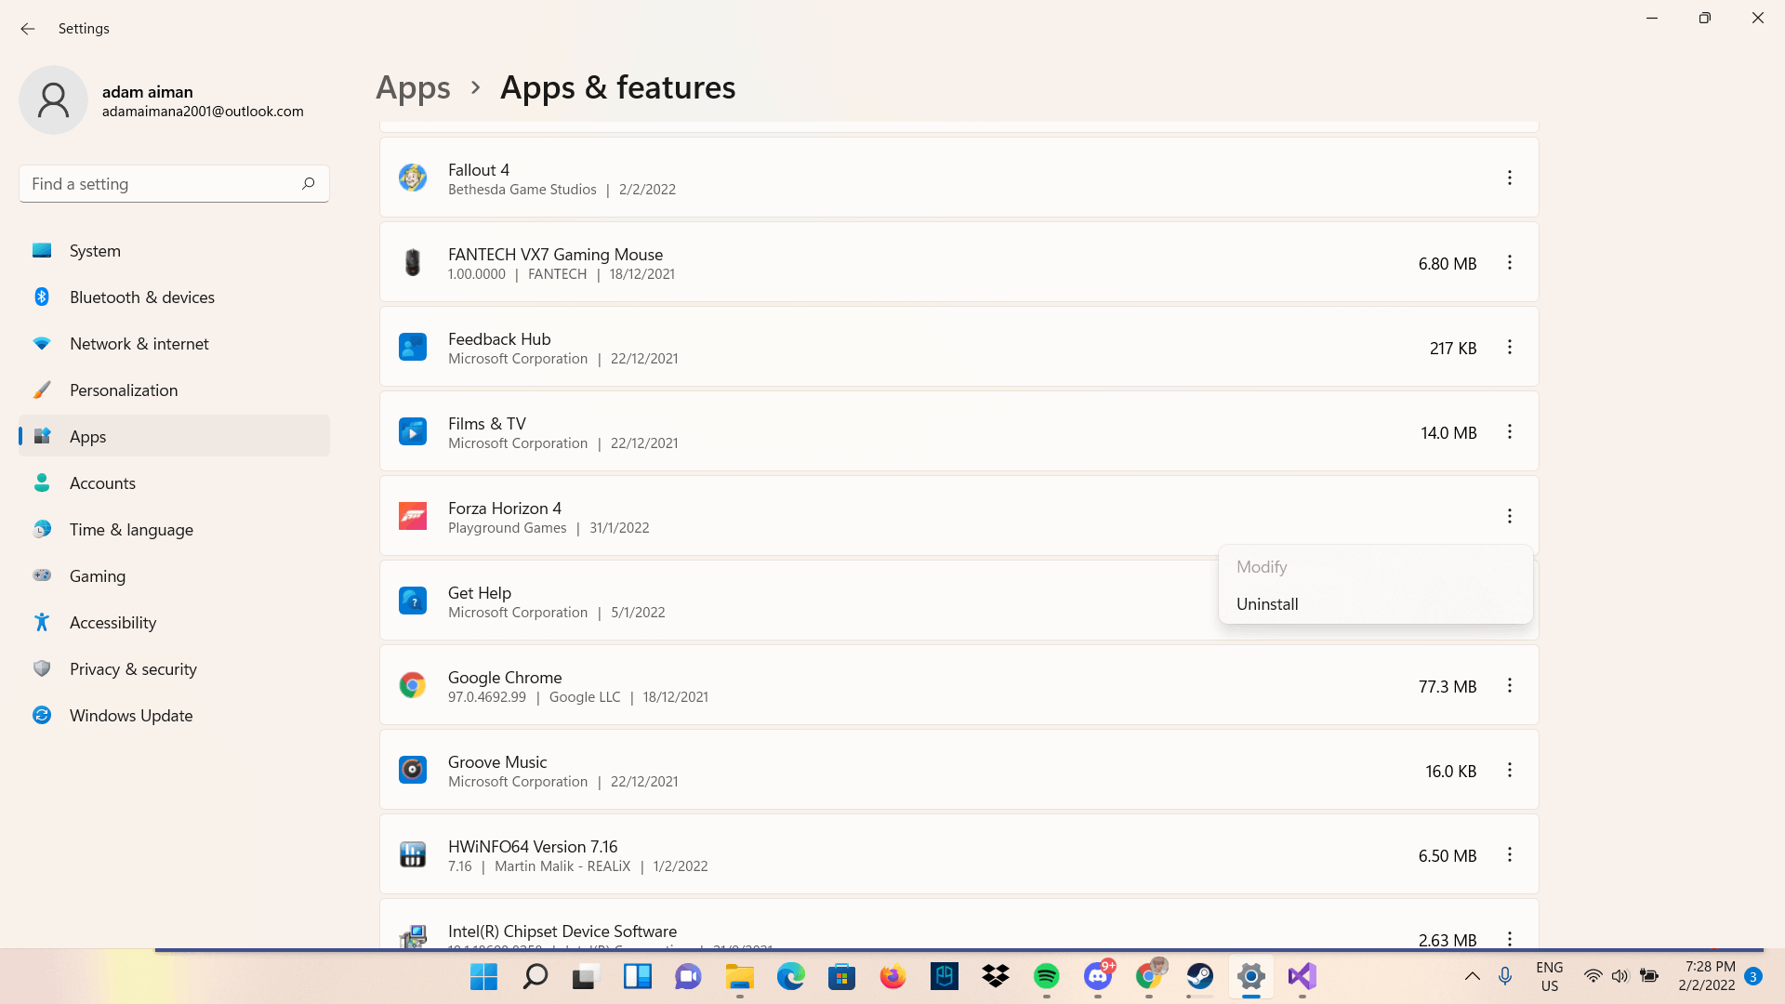The image size is (1785, 1004).
Task: Click the Get Help app icon
Action: pos(413,601)
